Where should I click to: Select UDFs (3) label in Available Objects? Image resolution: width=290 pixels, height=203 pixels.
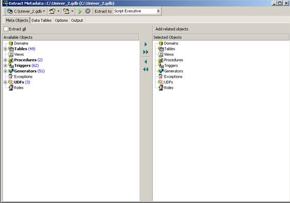22,82
